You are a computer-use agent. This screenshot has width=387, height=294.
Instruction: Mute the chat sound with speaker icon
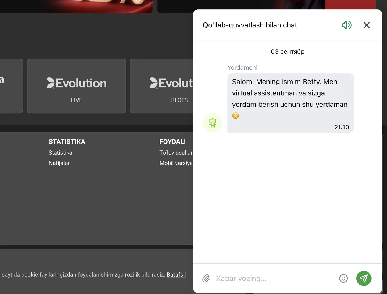coord(347,25)
